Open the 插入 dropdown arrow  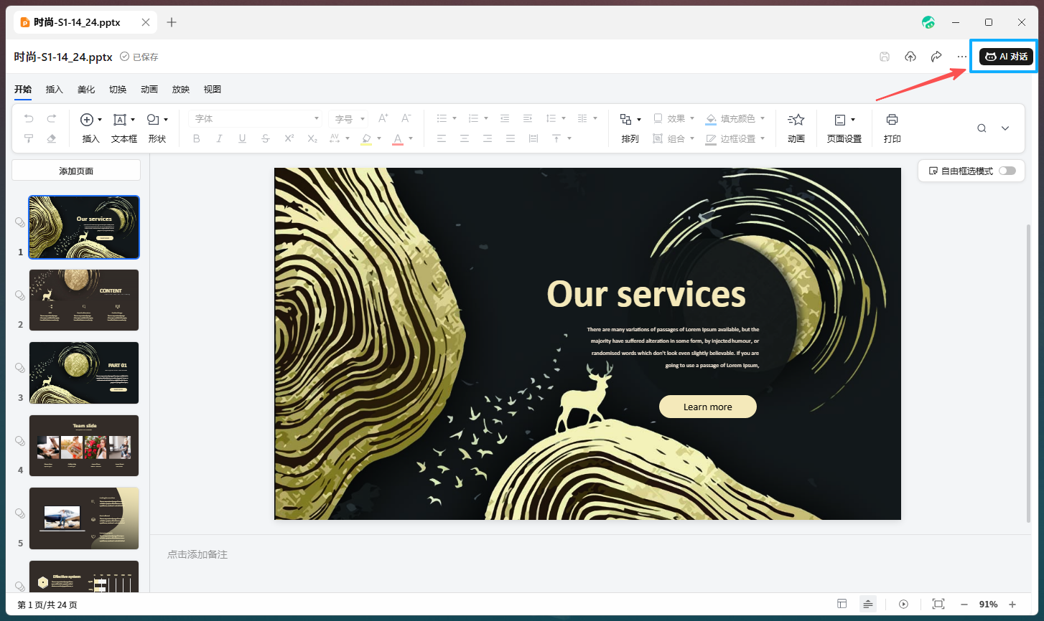click(100, 120)
